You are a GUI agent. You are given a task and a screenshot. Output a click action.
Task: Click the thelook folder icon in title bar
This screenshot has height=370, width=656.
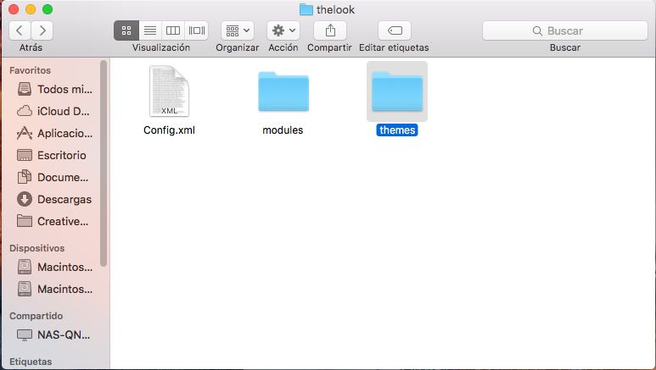coord(306,9)
